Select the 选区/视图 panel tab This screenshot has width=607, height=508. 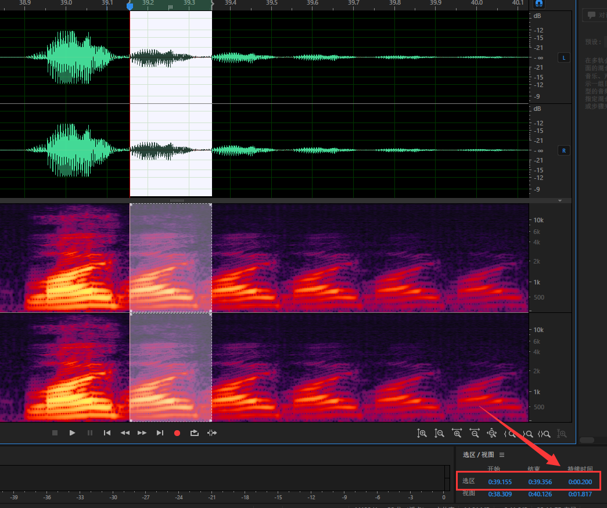click(478, 455)
